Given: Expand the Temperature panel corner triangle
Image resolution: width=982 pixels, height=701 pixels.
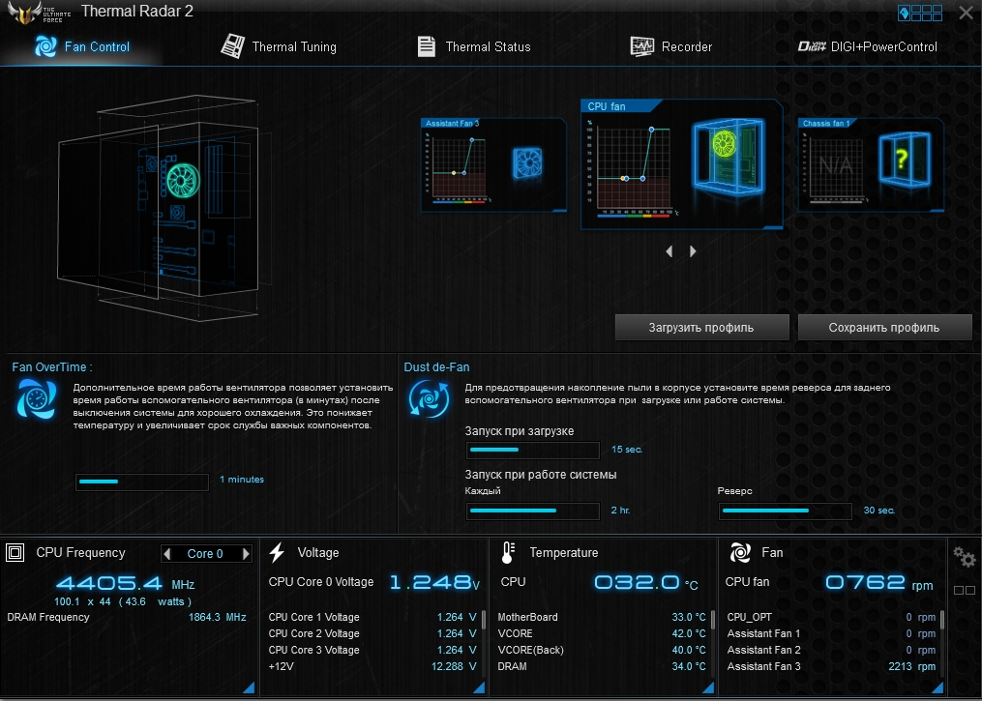Looking at the screenshot, I should click(708, 687).
